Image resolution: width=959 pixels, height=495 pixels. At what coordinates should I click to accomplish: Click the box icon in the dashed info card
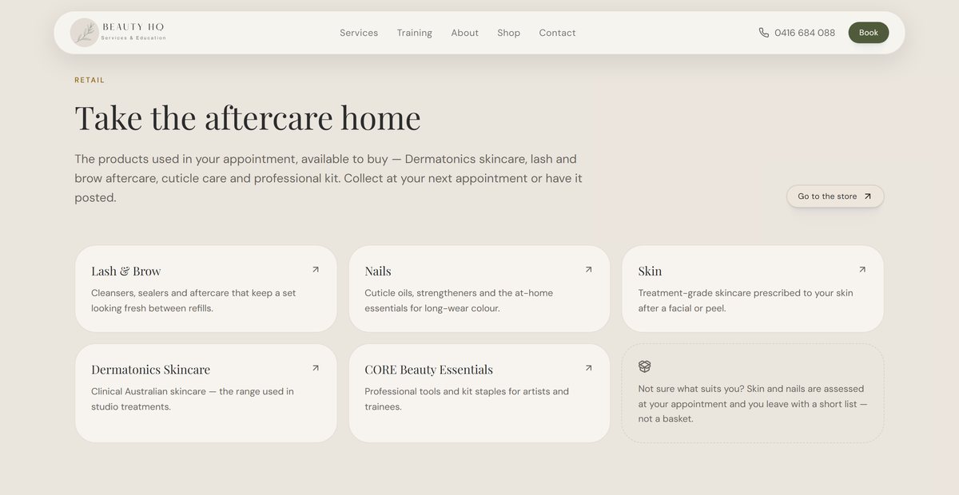645,366
